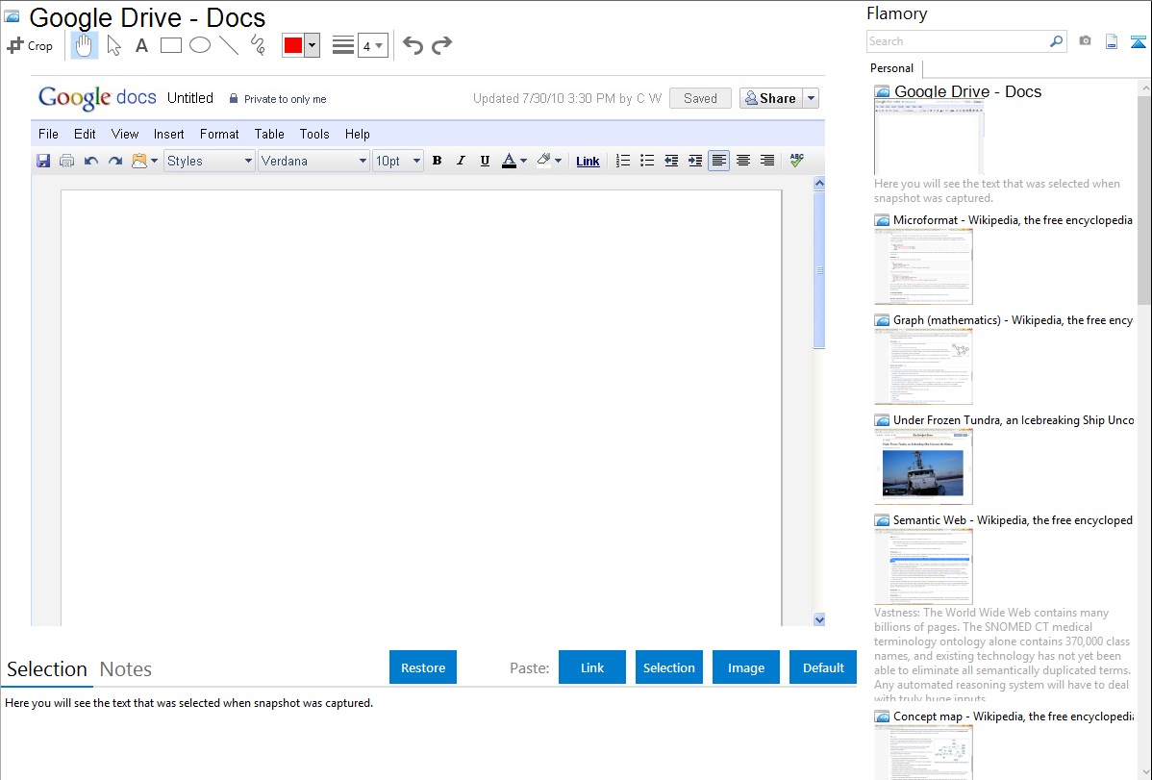Click the Private to only me lock label

pos(278,98)
